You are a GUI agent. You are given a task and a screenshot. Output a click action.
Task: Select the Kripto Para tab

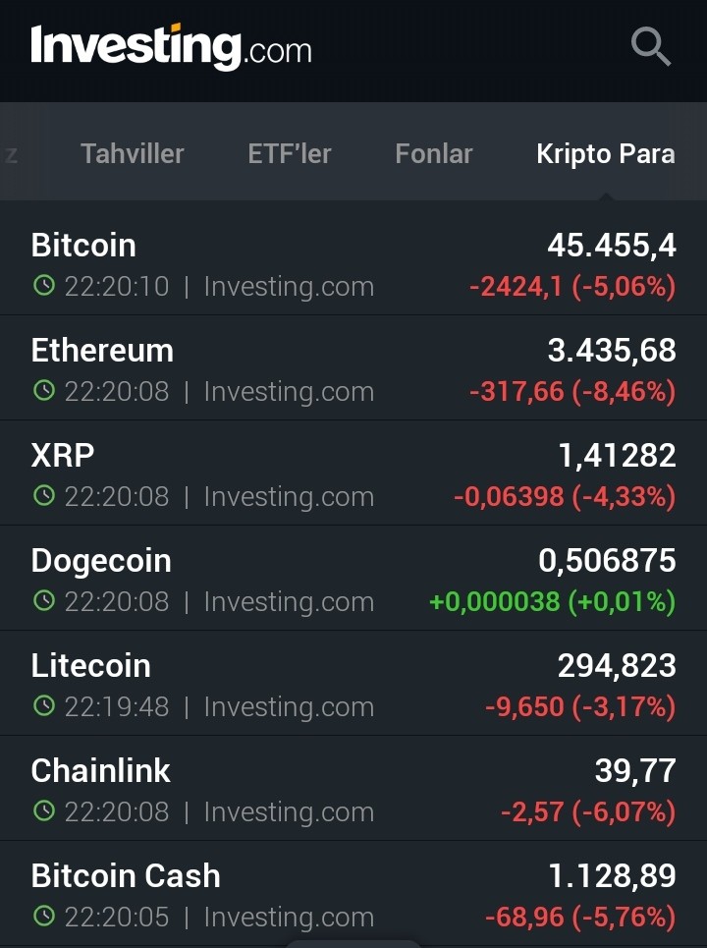606,153
